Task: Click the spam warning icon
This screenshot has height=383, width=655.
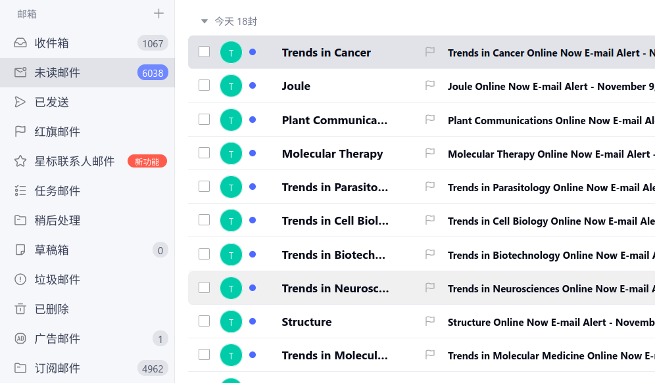Action: [x=20, y=280]
